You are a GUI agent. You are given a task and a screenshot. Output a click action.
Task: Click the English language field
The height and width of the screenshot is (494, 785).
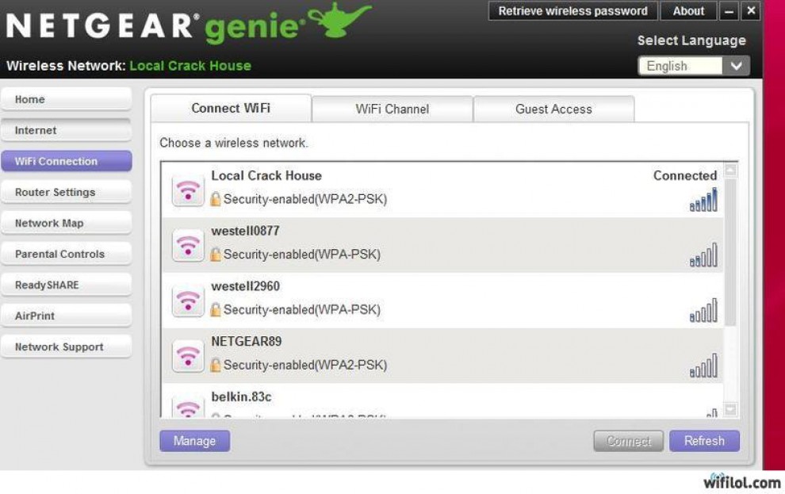tap(680, 66)
